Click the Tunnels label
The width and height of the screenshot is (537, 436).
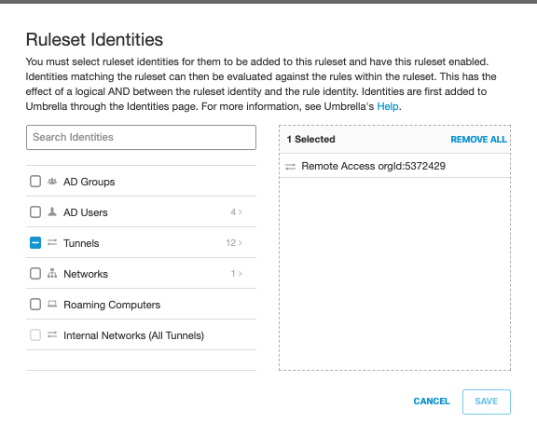(81, 243)
